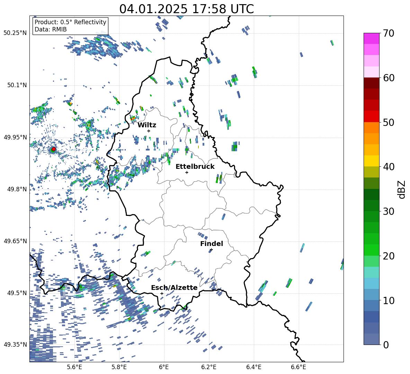Viewport: 410px width, 374px height.
Task: Click the 50.1°N latitude label
Action: [17, 85]
